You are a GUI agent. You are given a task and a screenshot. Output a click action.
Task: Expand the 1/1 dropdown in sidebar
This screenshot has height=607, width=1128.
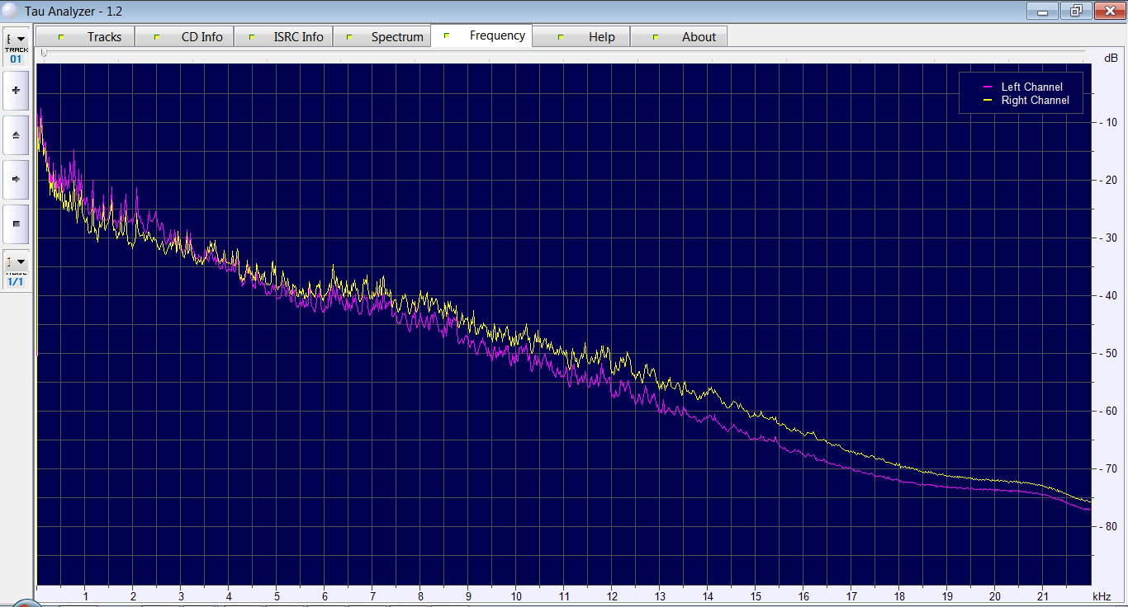[17, 261]
